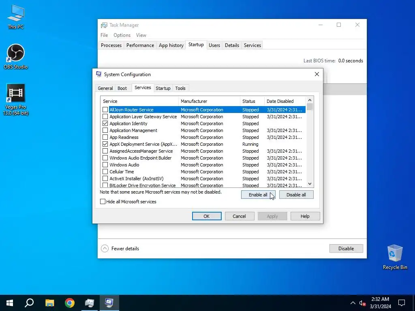This screenshot has height=311, width=415.
Task: Enable the Windows Audio service checkbox
Action: (105, 164)
